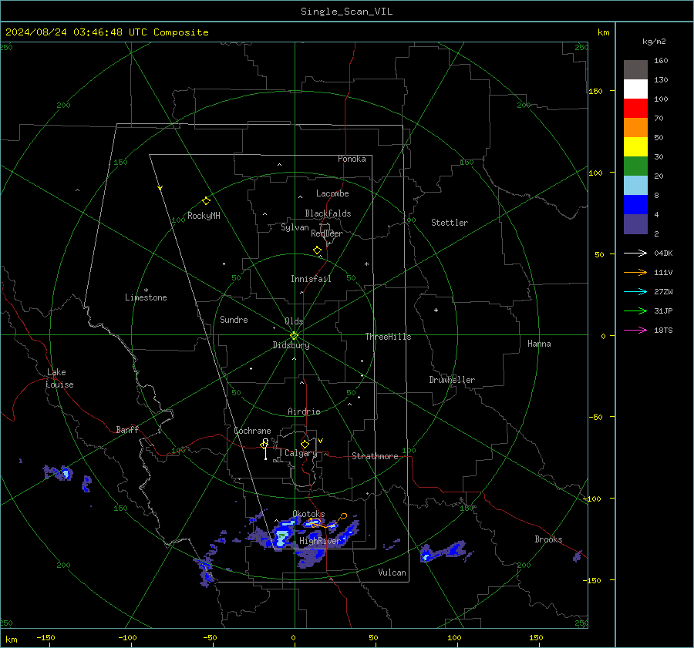
Task: Click the red 70-100 color swatch
Action: point(635,109)
